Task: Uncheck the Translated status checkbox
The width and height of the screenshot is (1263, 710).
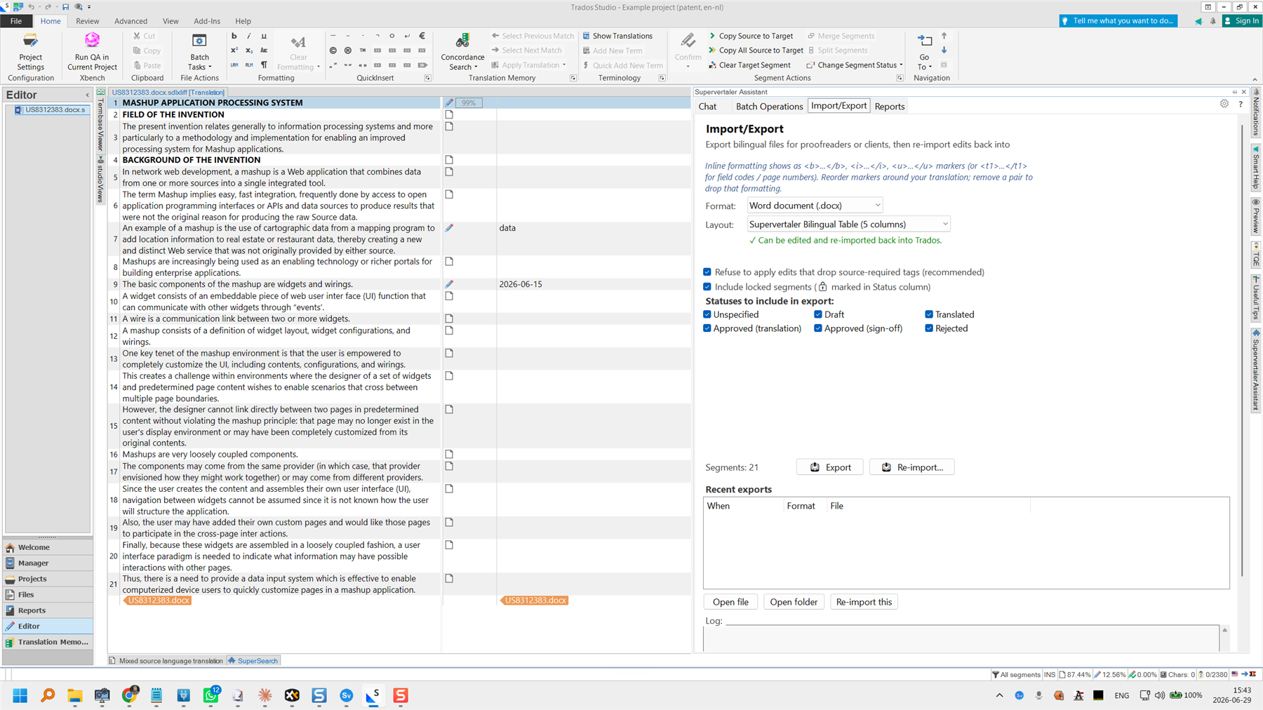Action: (x=929, y=314)
